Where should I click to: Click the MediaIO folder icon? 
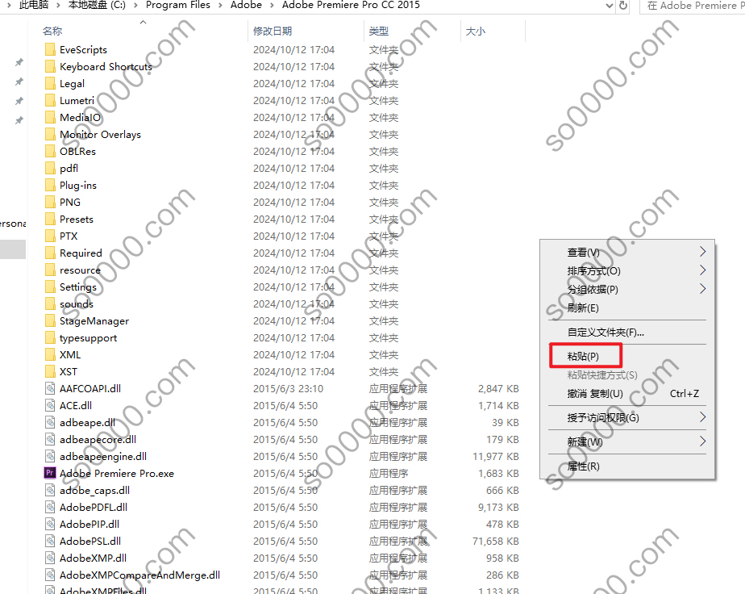click(50, 118)
